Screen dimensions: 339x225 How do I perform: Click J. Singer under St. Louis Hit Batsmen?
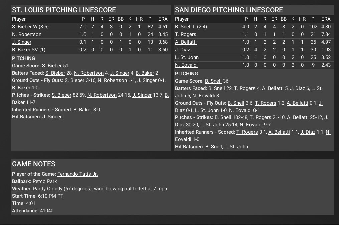[52, 117]
